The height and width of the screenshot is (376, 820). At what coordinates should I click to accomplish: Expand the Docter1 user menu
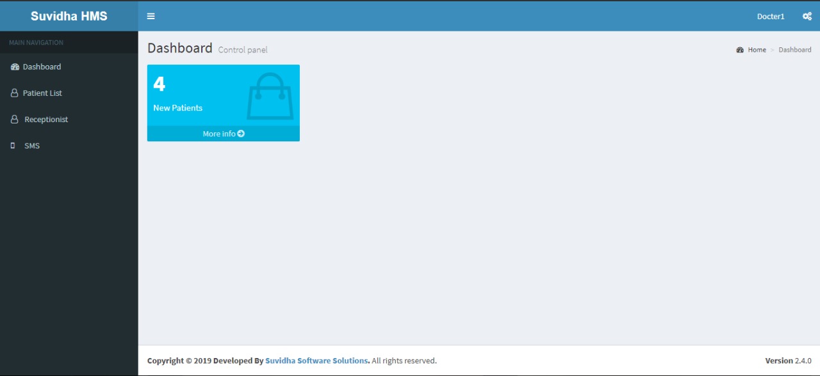(770, 16)
